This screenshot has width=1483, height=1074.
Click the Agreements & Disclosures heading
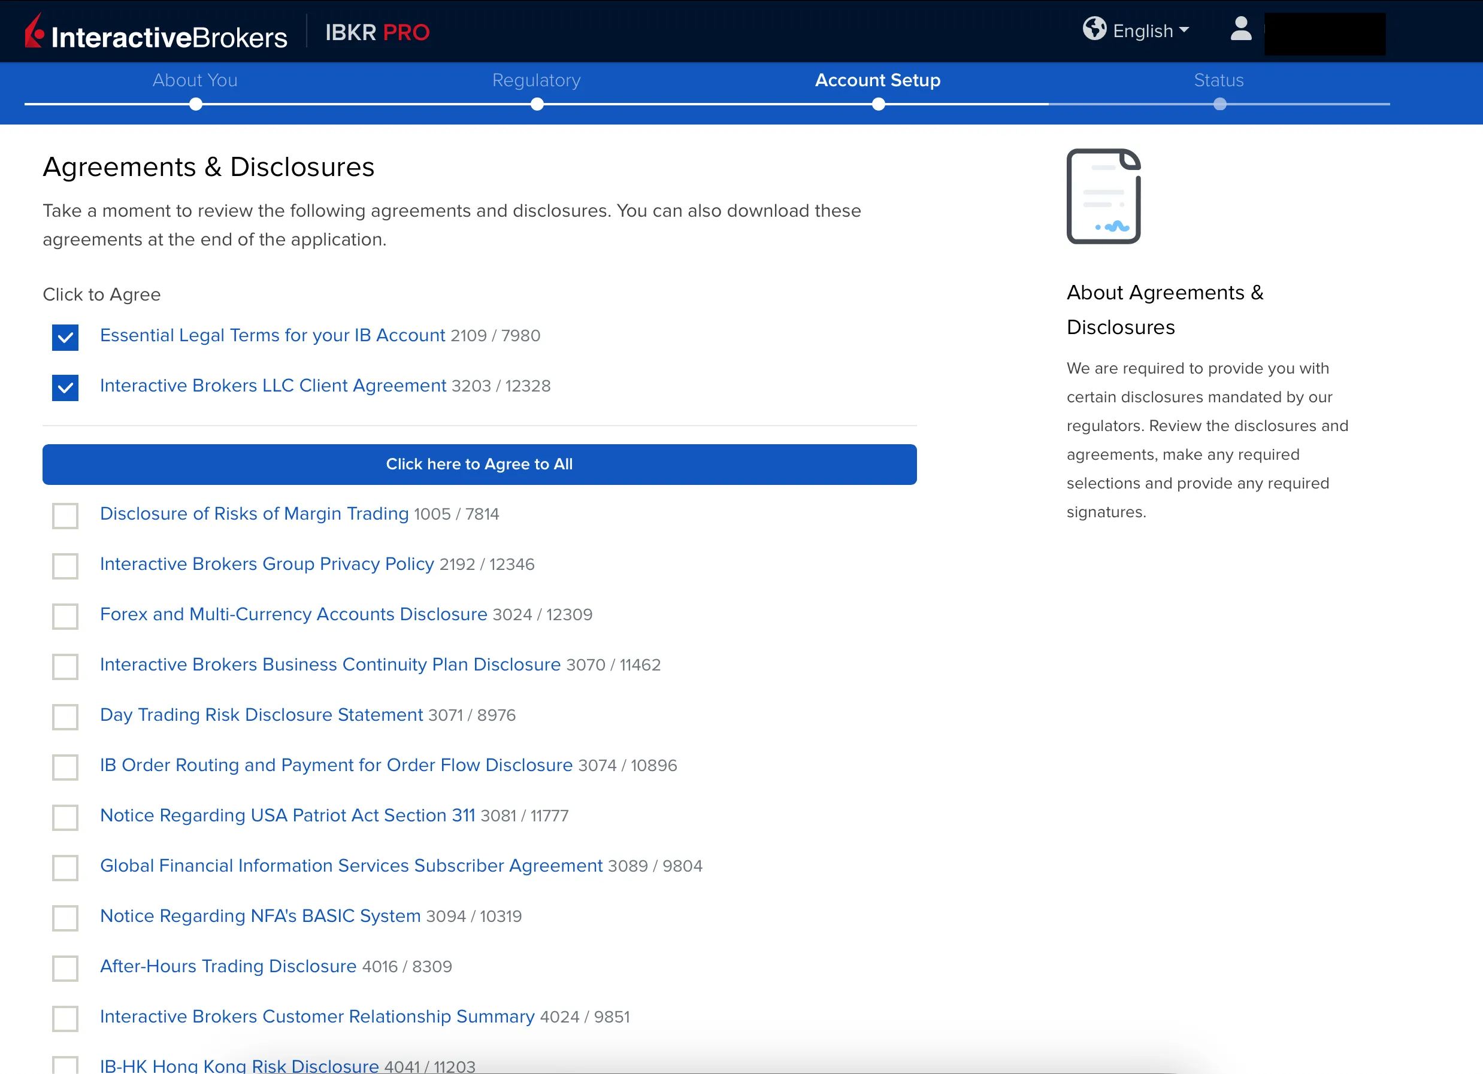(208, 168)
